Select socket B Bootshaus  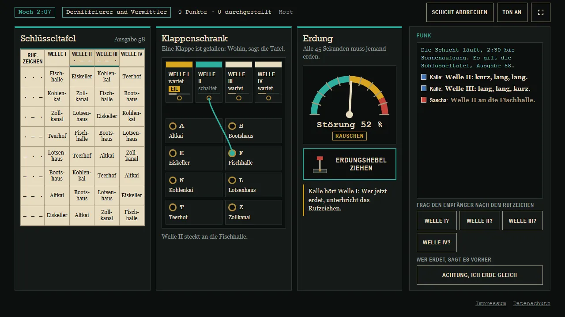click(x=253, y=131)
